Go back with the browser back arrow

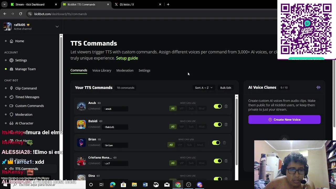click(x=5, y=14)
